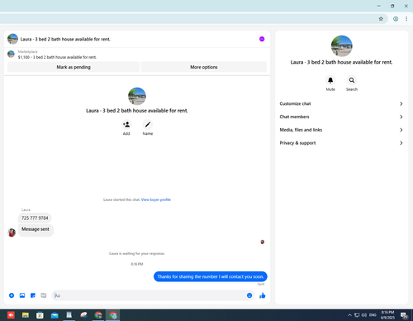Open Microsoft Store from the taskbar

click(40, 315)
